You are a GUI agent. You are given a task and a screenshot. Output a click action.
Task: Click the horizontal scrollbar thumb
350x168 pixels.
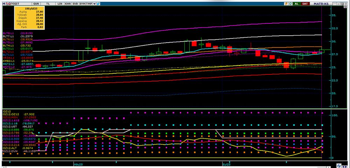(x=321, y=167)
